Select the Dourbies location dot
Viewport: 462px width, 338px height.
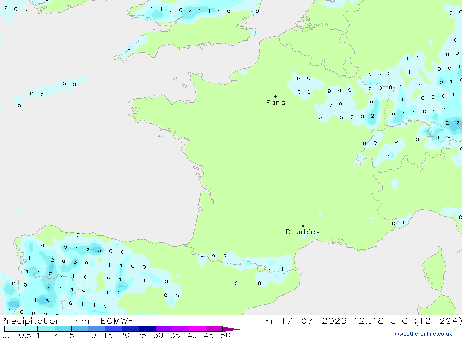pyautogui.click(x=303, y=226)
